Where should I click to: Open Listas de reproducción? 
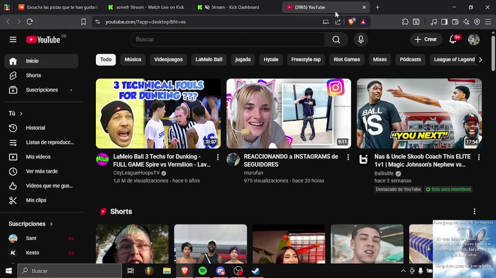pyautogui.click(x=42, y=142)
